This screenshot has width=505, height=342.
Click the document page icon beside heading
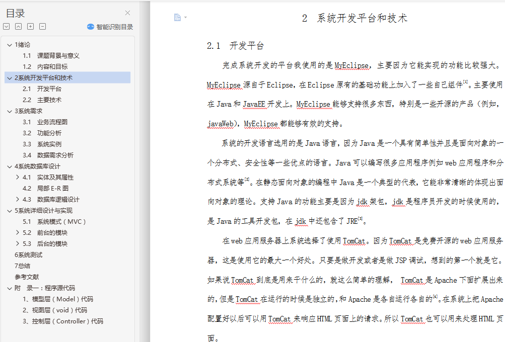coord(177,18)
